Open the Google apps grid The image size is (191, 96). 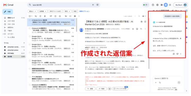click(x=170, y=5)
